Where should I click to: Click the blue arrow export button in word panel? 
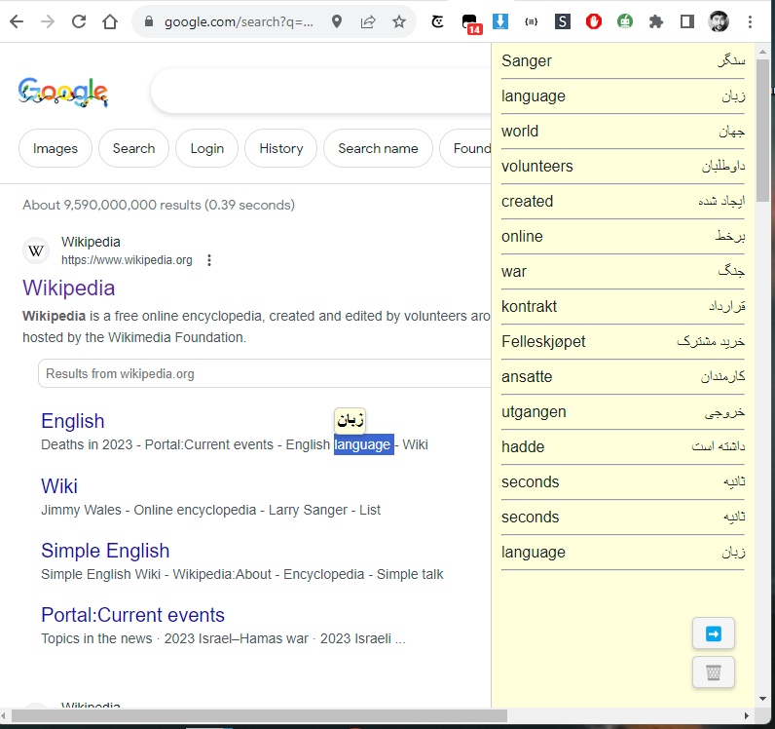714,633
